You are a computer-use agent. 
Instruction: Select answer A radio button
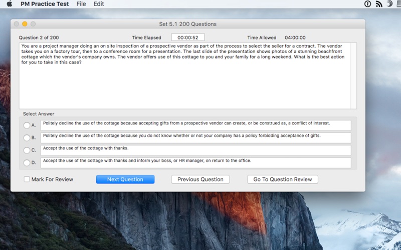[27, 125]
